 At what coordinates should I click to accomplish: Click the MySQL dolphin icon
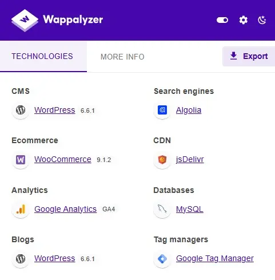tap(162, 209)
